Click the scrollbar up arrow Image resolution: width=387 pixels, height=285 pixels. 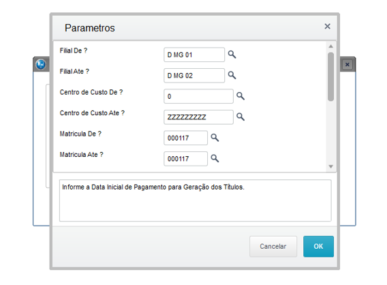pyautogui.click(x=330, y=46)
